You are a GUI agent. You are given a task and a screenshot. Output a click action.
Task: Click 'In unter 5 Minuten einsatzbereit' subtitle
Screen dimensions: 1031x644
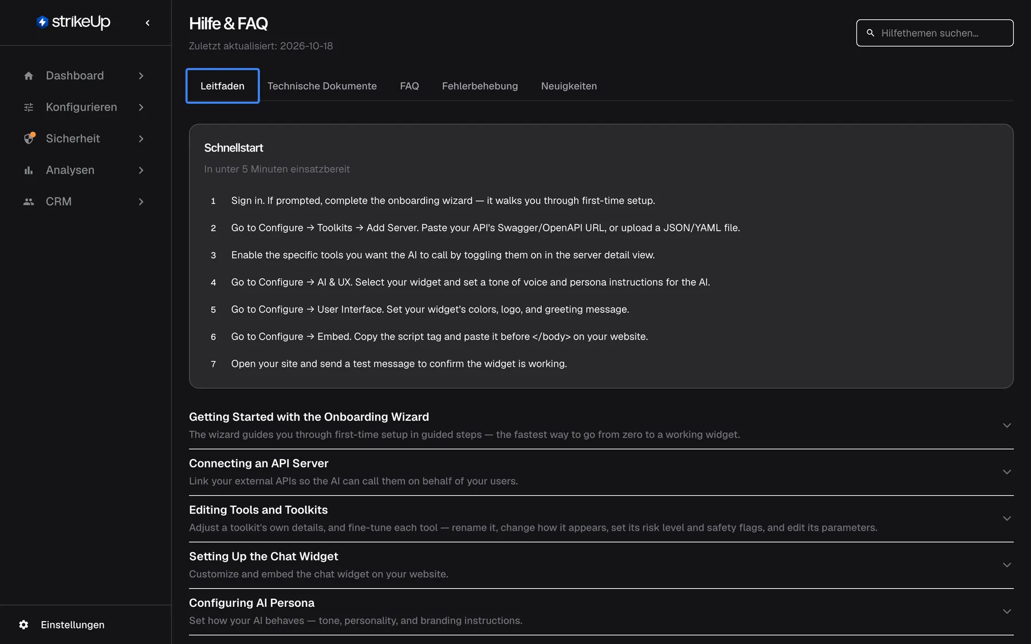click(x=277, y=169)
